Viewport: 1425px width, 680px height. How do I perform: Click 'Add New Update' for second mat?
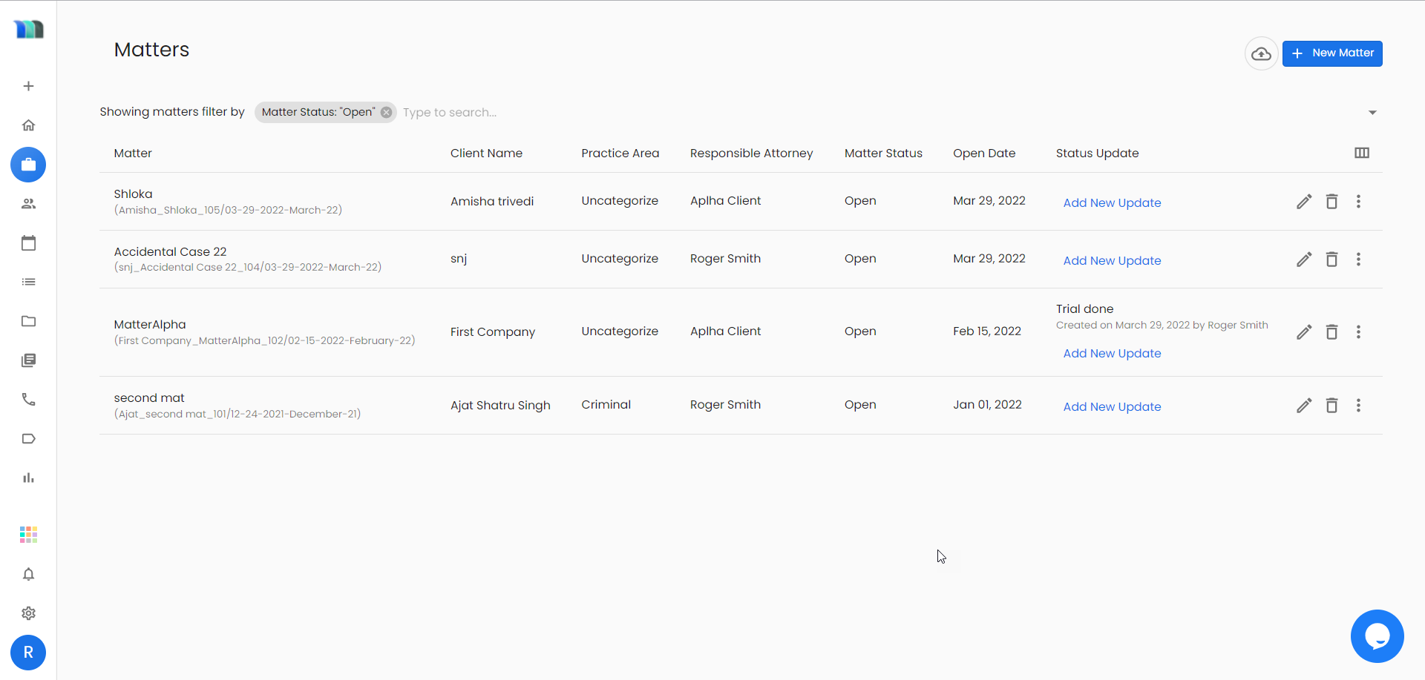point(1113,406)
